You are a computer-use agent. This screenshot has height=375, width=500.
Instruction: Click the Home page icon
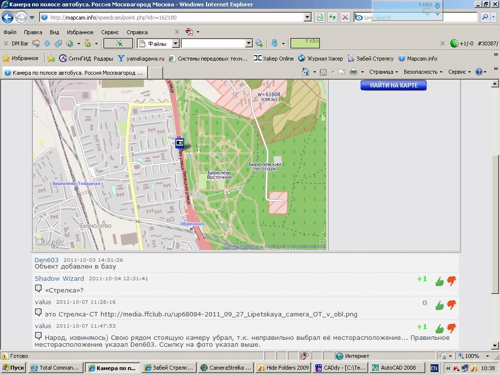(306, 72)
